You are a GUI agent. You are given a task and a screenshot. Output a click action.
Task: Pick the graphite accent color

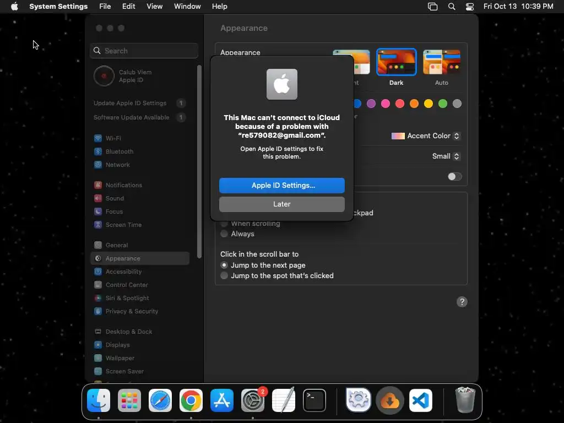457,104
